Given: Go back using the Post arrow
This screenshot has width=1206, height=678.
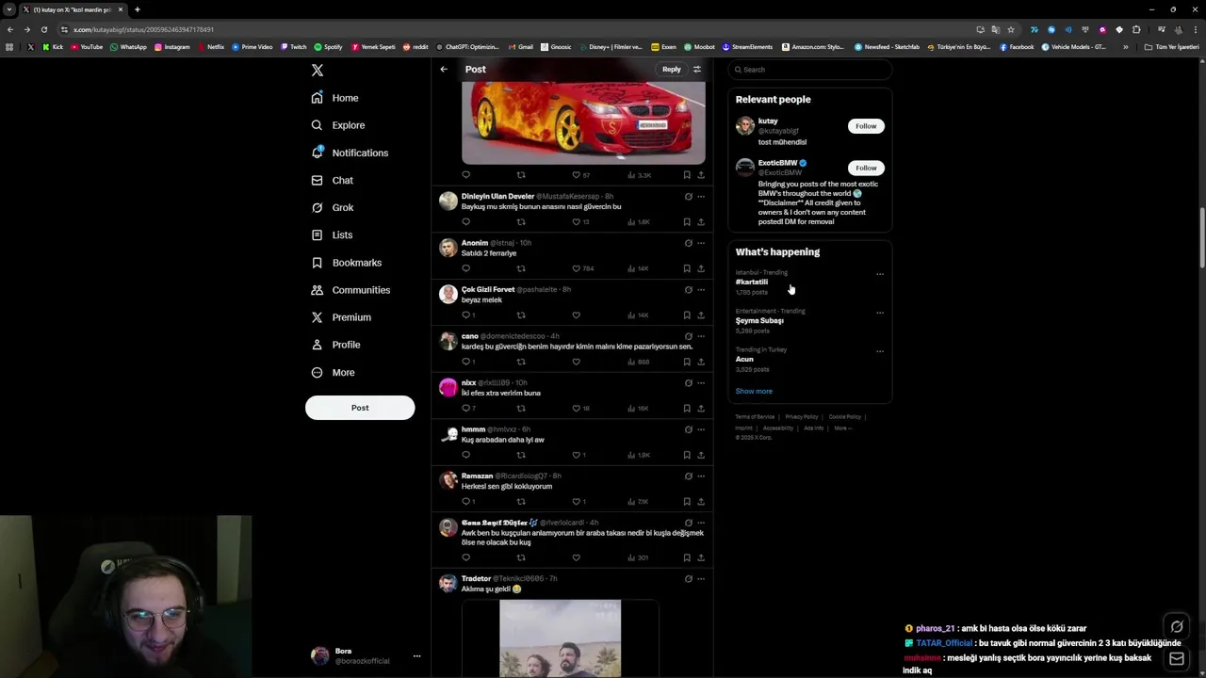Looking at the screenshot, I should [x=444, y=69].
